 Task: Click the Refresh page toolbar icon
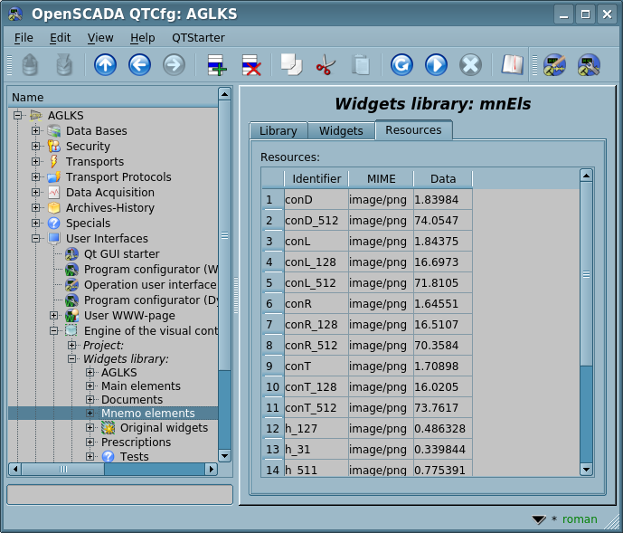click(x=401, y=65)
